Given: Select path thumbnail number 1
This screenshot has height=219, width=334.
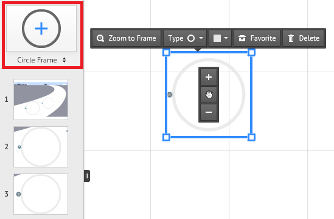Looking at the screenshot, I should (x=41, y=99).
